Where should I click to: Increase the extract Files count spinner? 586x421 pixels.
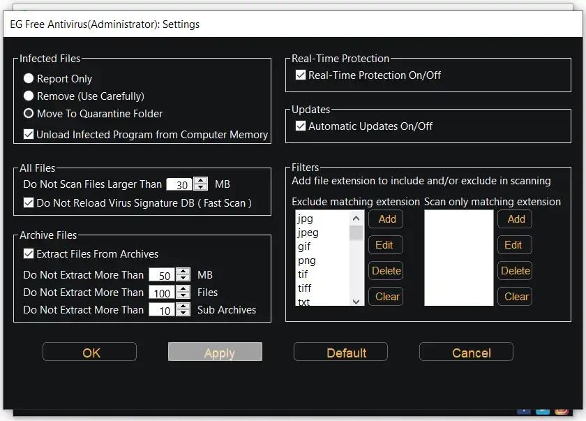[183, 288]
